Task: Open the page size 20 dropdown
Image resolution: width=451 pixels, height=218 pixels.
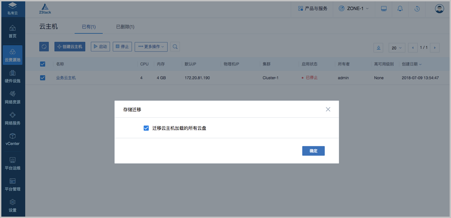Action: [397, 47]
